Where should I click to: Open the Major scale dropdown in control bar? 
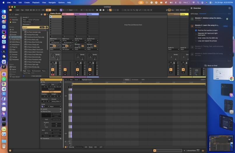[x=73, y=10]
